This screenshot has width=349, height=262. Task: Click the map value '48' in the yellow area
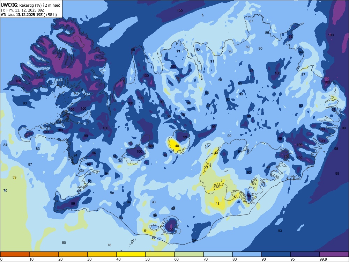pos(217,203)
